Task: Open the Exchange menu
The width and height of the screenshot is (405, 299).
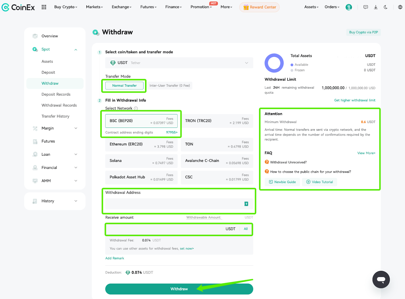Action: pyautogui.click(x=121, y=7)
